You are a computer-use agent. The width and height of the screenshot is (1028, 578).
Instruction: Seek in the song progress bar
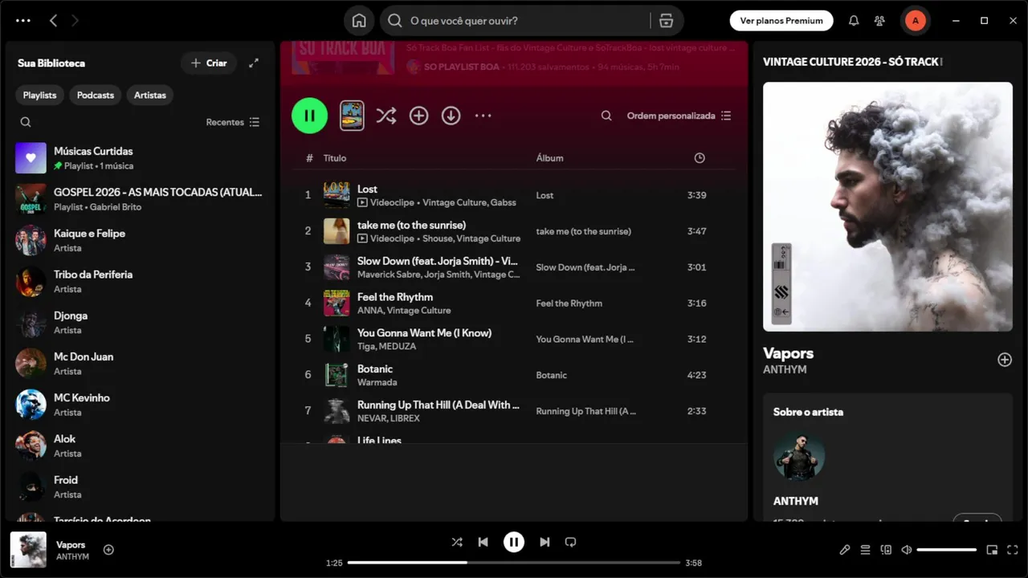(514, 563)
